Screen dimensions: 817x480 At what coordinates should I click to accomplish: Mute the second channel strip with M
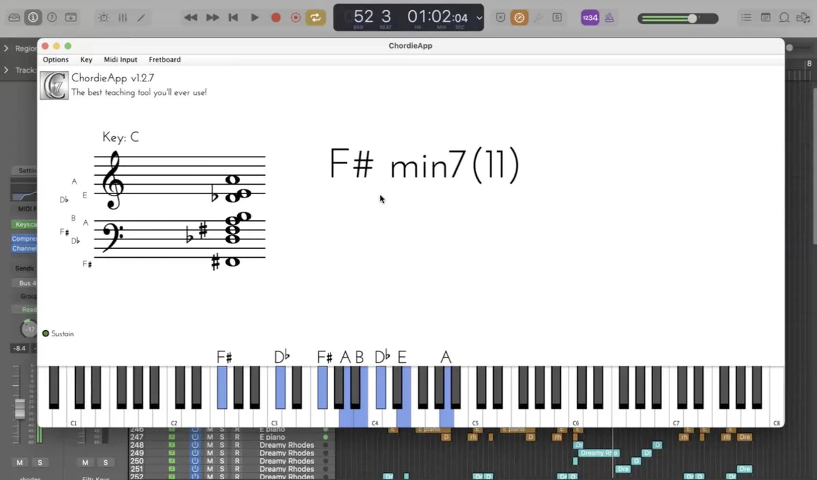85,462
